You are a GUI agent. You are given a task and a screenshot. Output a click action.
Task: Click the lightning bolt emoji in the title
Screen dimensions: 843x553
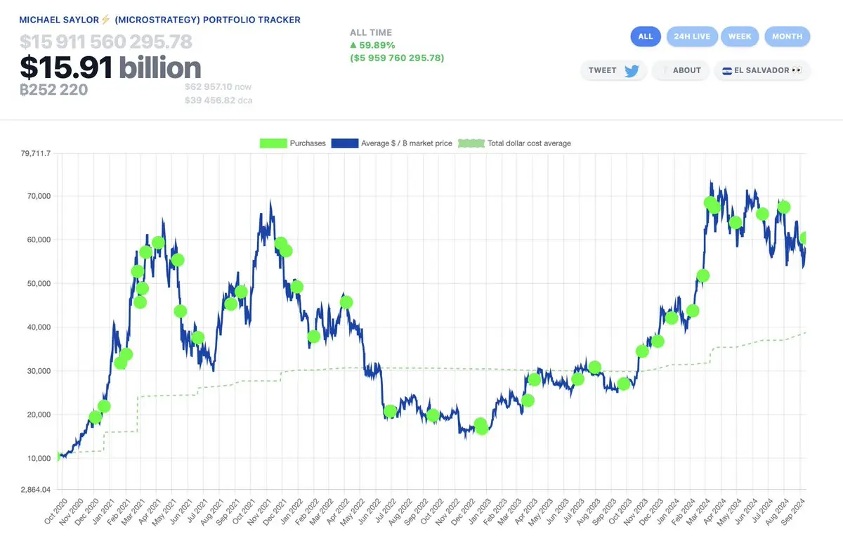107,20
